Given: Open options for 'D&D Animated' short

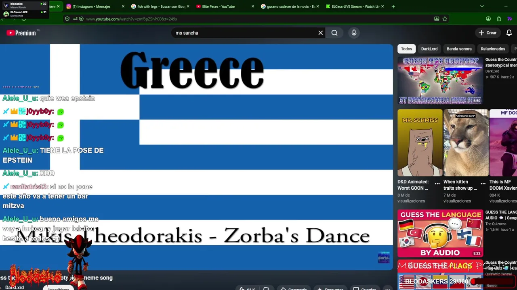Looking at the screenshot, I should point(437,184).
